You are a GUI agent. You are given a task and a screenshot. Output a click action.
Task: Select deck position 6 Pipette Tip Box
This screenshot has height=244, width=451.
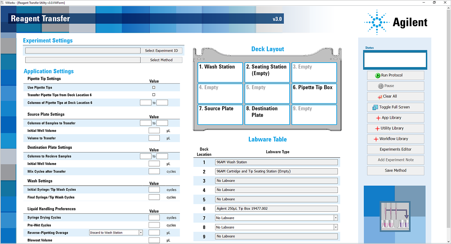pyautogui.click(x=314, y=93)
